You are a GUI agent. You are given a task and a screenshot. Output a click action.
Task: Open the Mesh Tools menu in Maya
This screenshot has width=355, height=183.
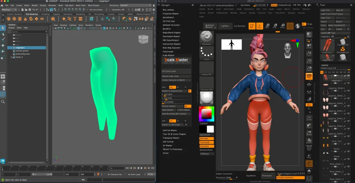click(81, 5)
